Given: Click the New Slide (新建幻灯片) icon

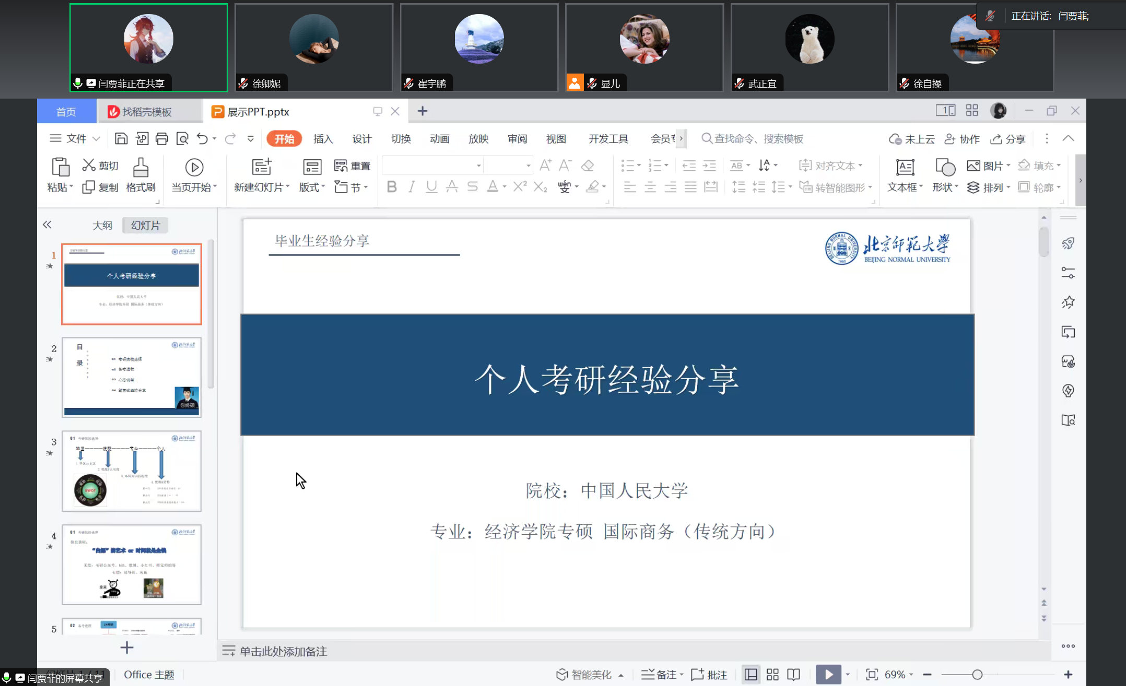Looking at the screenshot, I should [261, 167].
